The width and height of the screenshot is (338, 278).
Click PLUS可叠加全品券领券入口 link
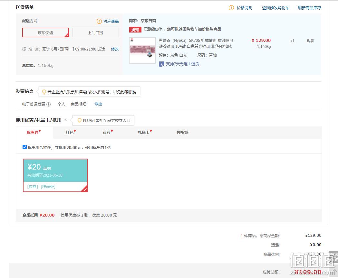tap(106, 121)
